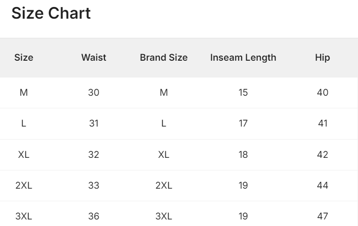Select inseam length value 17
Screen dimensions: 358x226
tap(243, 123)
